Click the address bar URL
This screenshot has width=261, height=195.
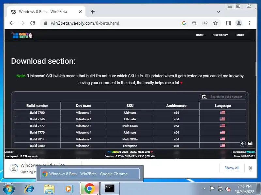[85, 23]
